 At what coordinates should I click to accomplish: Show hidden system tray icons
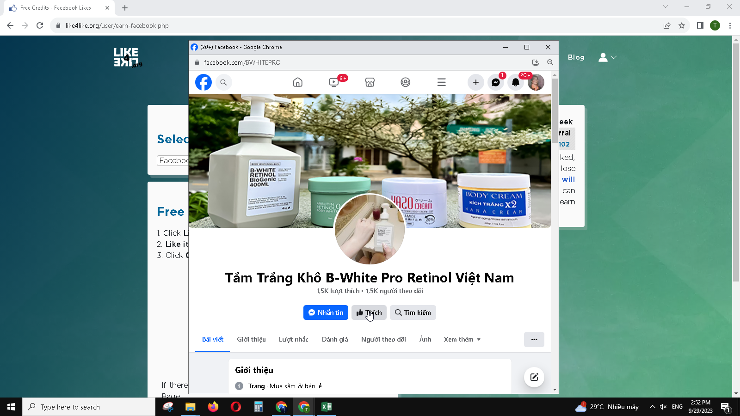coord(652,407)
